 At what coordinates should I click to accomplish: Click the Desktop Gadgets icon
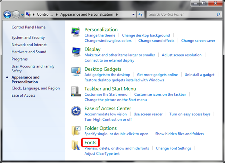click(76, 71)
